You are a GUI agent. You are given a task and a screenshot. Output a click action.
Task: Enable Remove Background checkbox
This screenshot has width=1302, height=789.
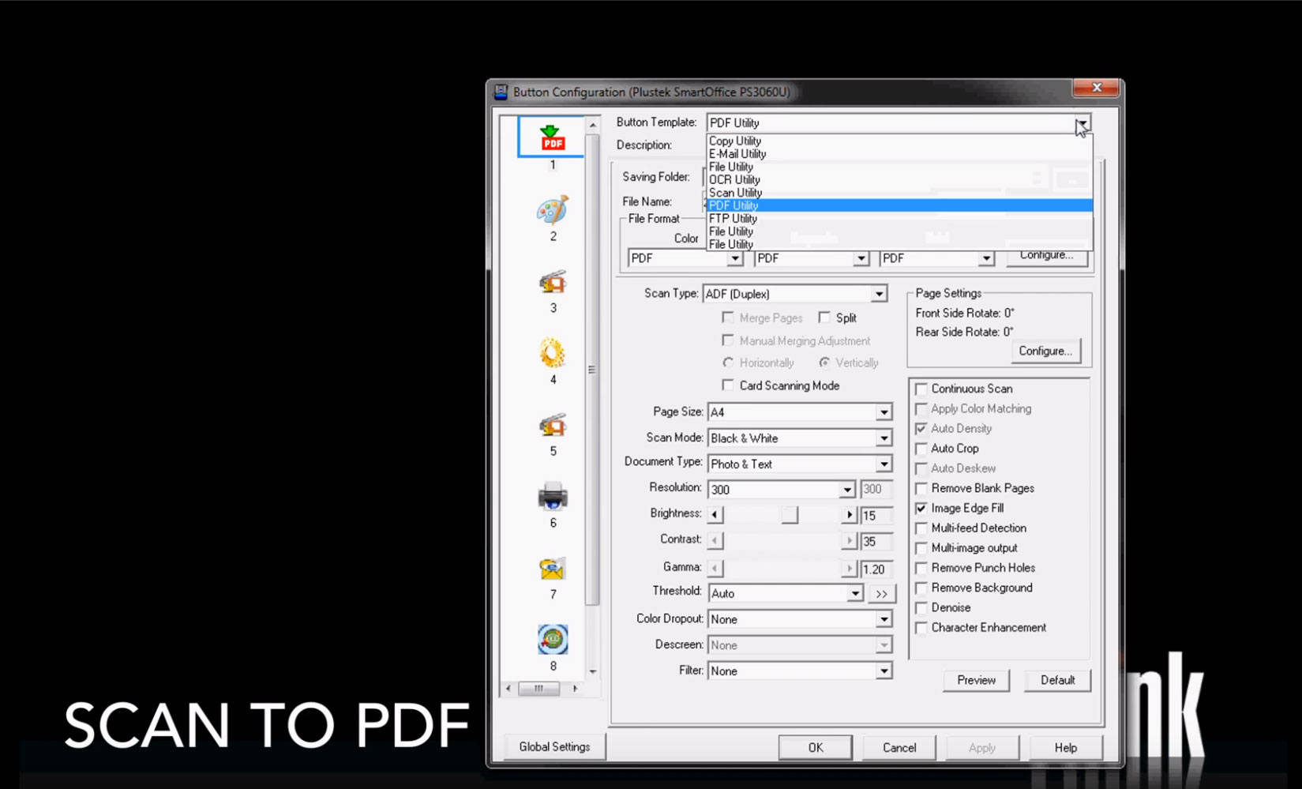[x=921, y=588]
